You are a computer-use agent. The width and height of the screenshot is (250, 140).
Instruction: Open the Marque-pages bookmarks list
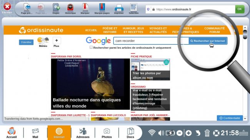tap(102, 9)
